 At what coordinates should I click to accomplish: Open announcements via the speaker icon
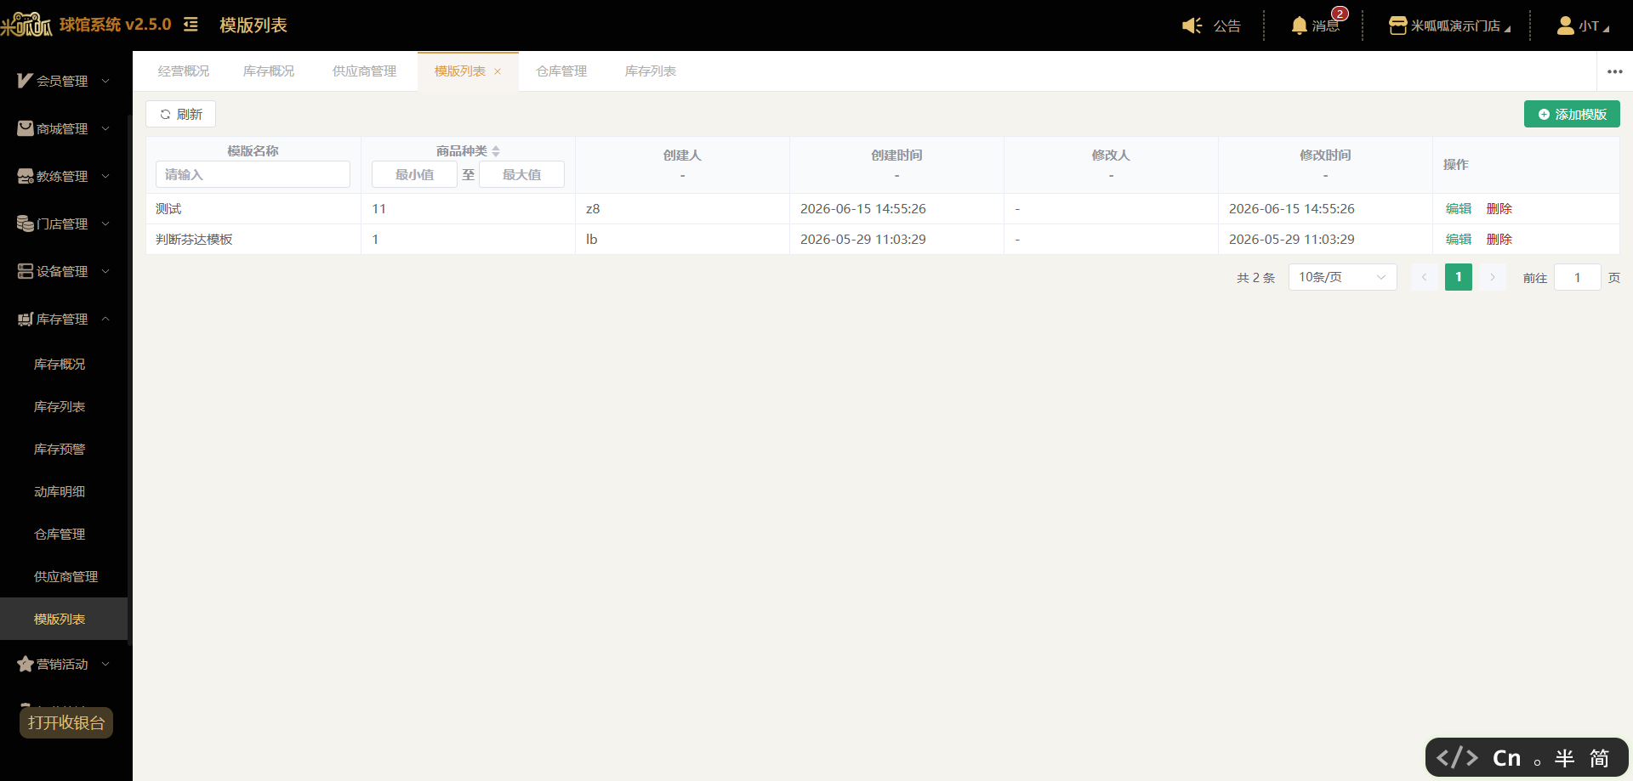(x=1192, y=25)
